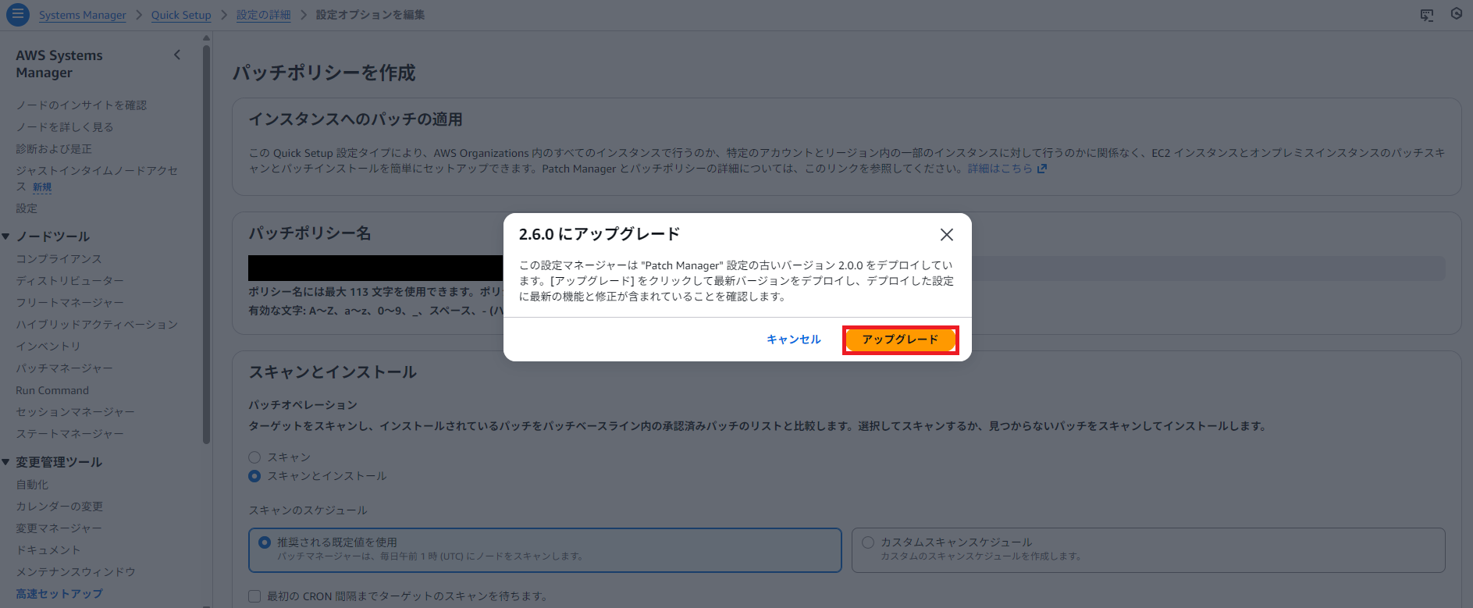
Task: Open Run Command in sidebar
Action: pos(52,390)
